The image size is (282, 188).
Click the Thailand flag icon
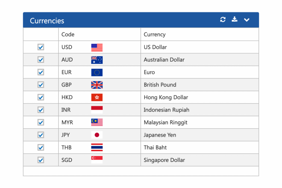97,147
